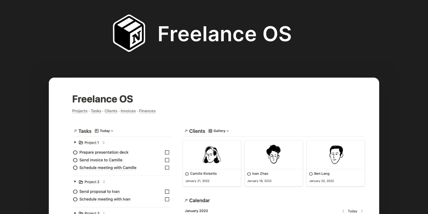The width and height of the screenshot is (428, 214).
Task: Collapse the Project 1 group triangle
Action: click(x=75, y=143)
